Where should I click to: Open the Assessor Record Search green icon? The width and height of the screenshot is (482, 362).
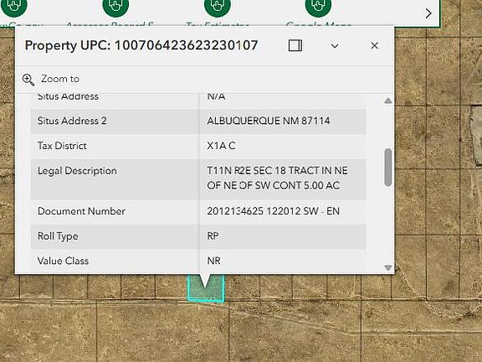pyautogui.click(x=115, y=6)
